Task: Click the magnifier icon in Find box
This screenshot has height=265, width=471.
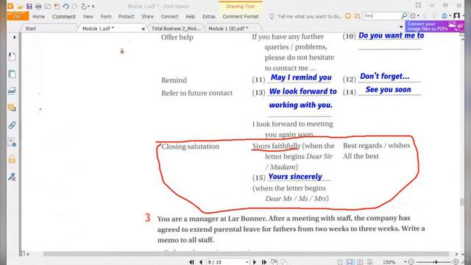Action: pos(404,15)
